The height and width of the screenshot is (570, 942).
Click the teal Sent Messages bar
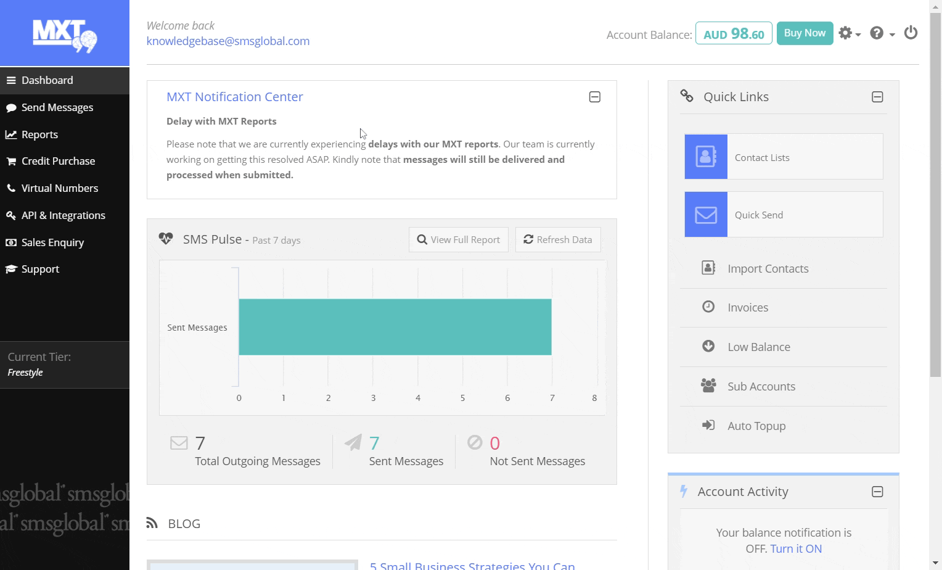[395, 327]
